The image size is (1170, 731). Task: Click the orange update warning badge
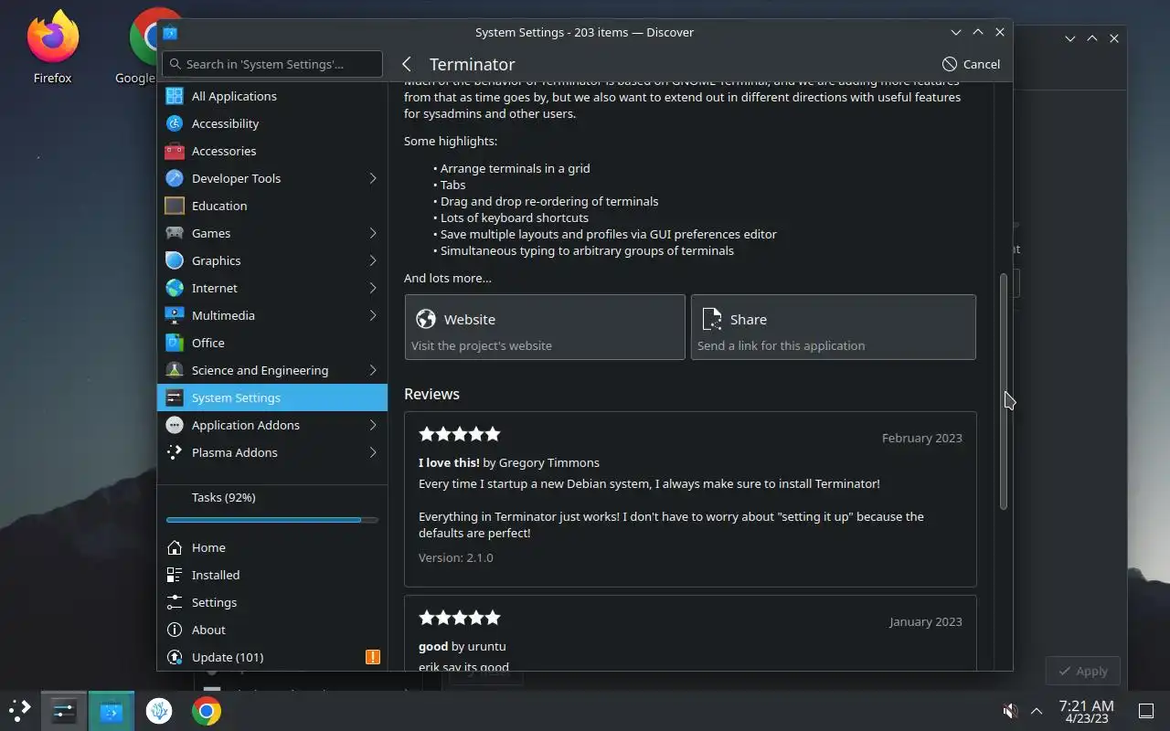[x=373, y=657]
